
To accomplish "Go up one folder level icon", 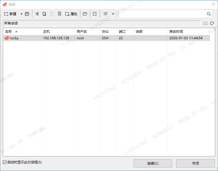I will click(x=205, y=23).
